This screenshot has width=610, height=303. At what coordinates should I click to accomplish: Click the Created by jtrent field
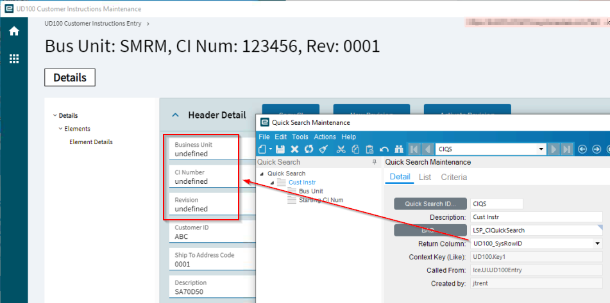pos(536,283)
